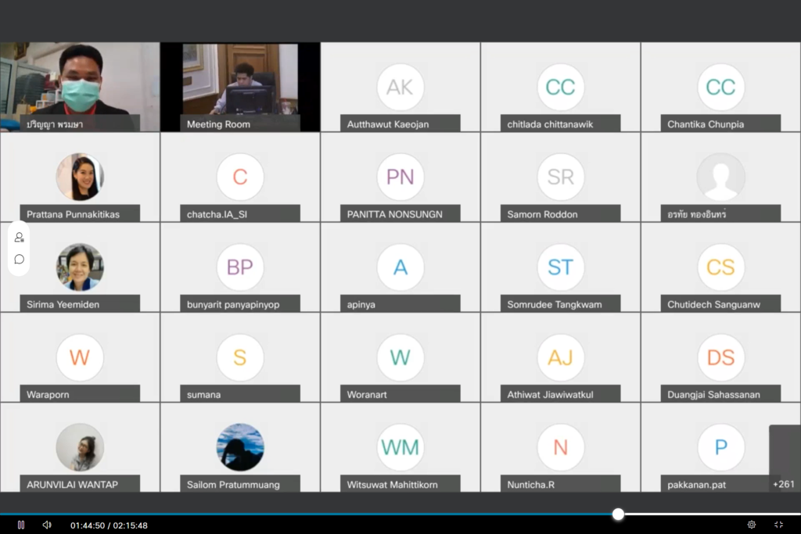Viewport: 801px width, 534px height.
Task: Mute the recording volume speaker icon
Action: coord(47,525)
